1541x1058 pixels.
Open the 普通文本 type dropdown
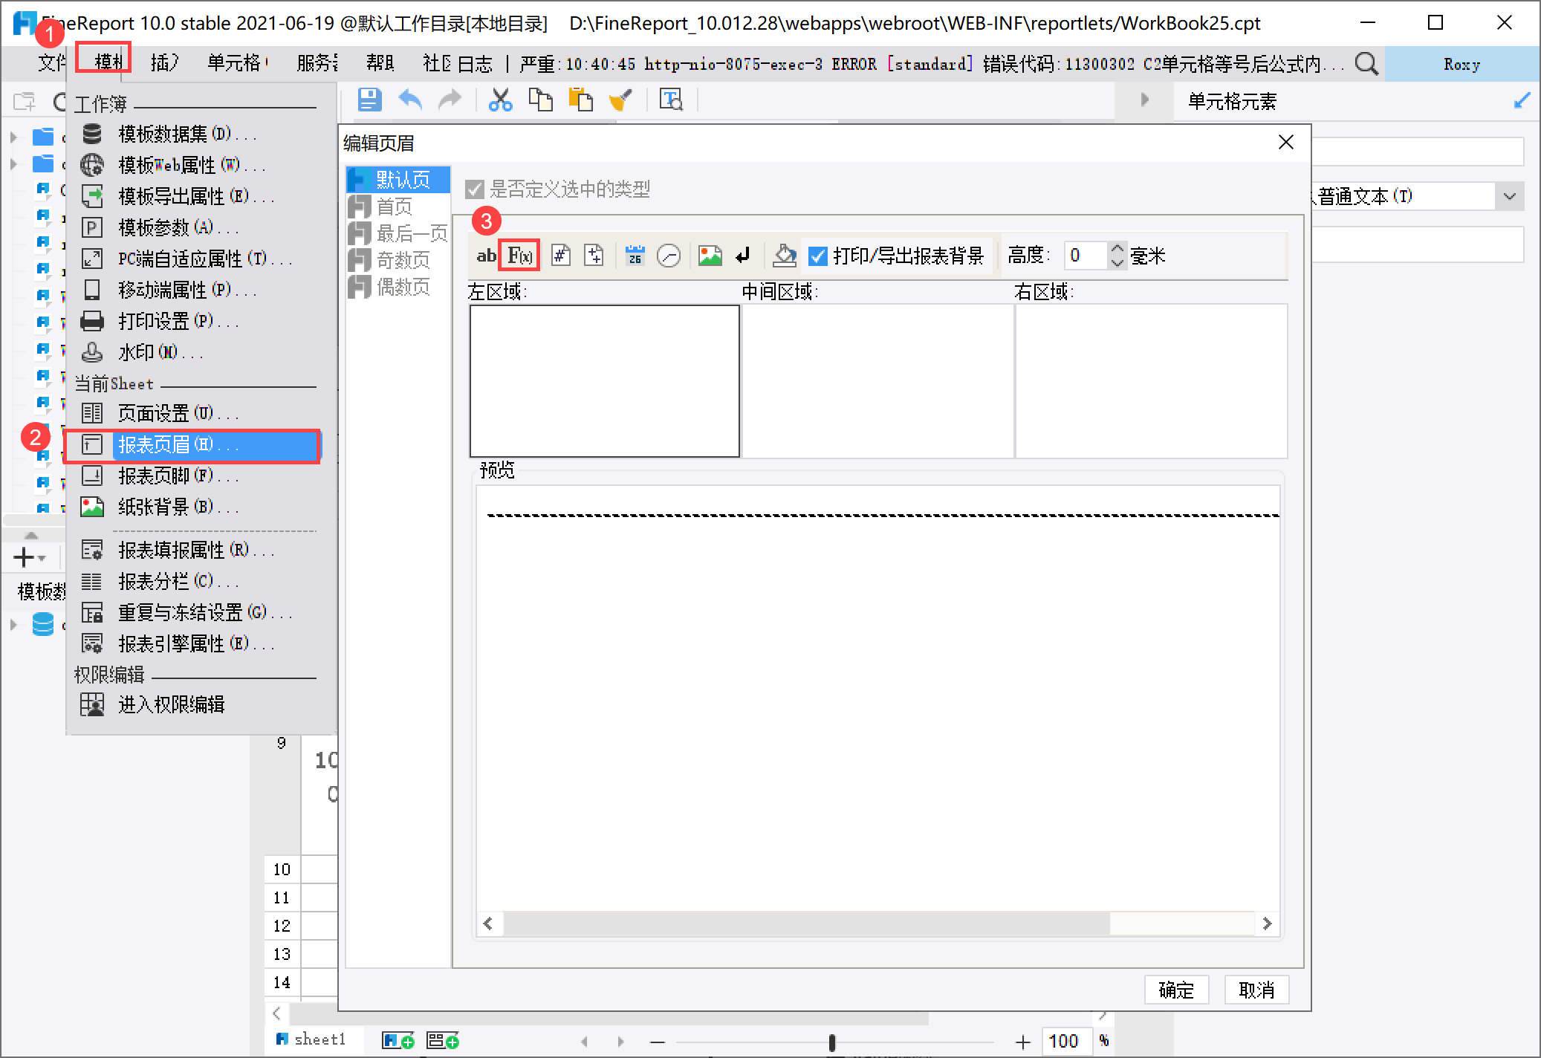coord(1509,197)
